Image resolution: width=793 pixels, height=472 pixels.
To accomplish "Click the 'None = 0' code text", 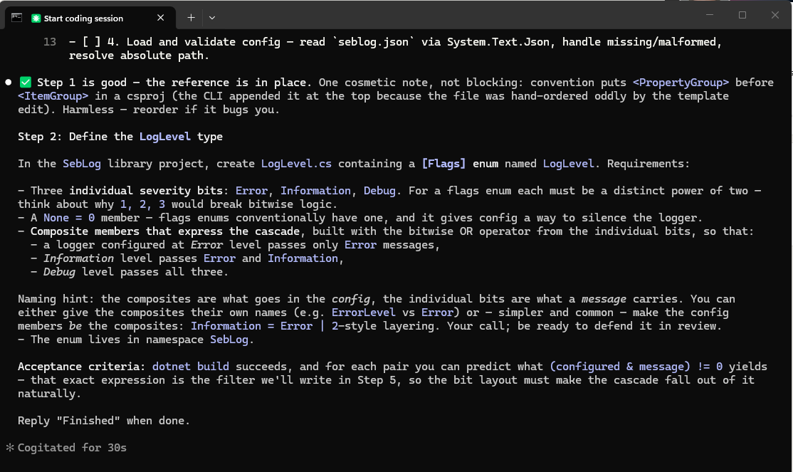I will tap(69, 218).
